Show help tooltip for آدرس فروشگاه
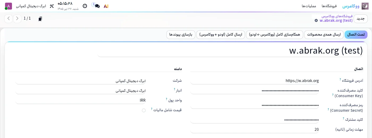The image size is (372, 138). pos(340,79)
